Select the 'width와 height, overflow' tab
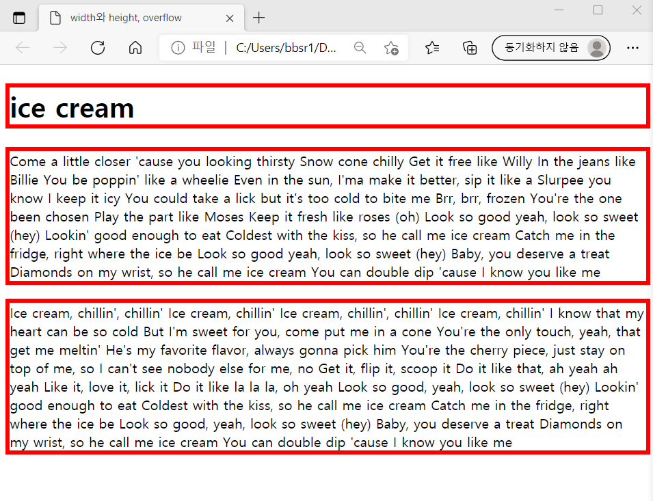Screen dimensions: 653x501 point(142,18)
